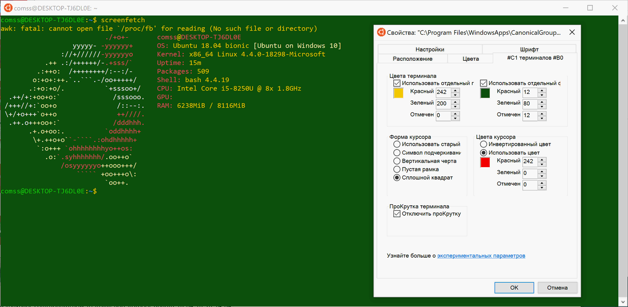
Task: Switch to the Цвета tab
Action: [471, 59]
